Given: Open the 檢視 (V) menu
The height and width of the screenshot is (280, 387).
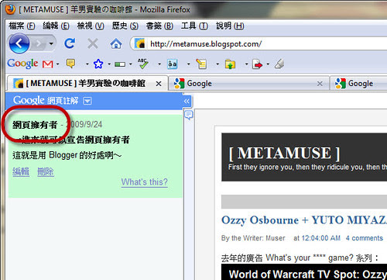Looking at the screenshot, I should pyautogui.click(x=91, y=26).
